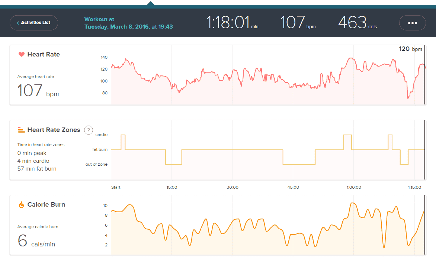436x262 pixels.
Task: Open the three-dot more options menu
Action: tap(412, 23)
